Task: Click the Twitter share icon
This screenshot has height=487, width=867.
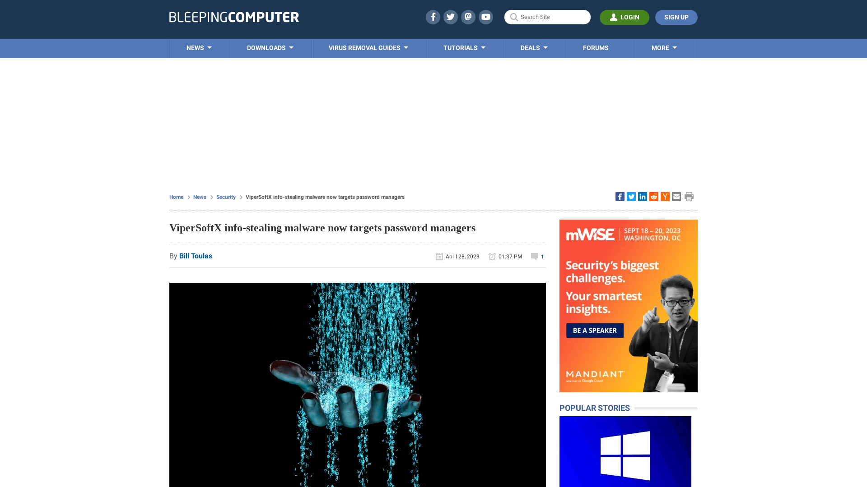Action: 630,196
